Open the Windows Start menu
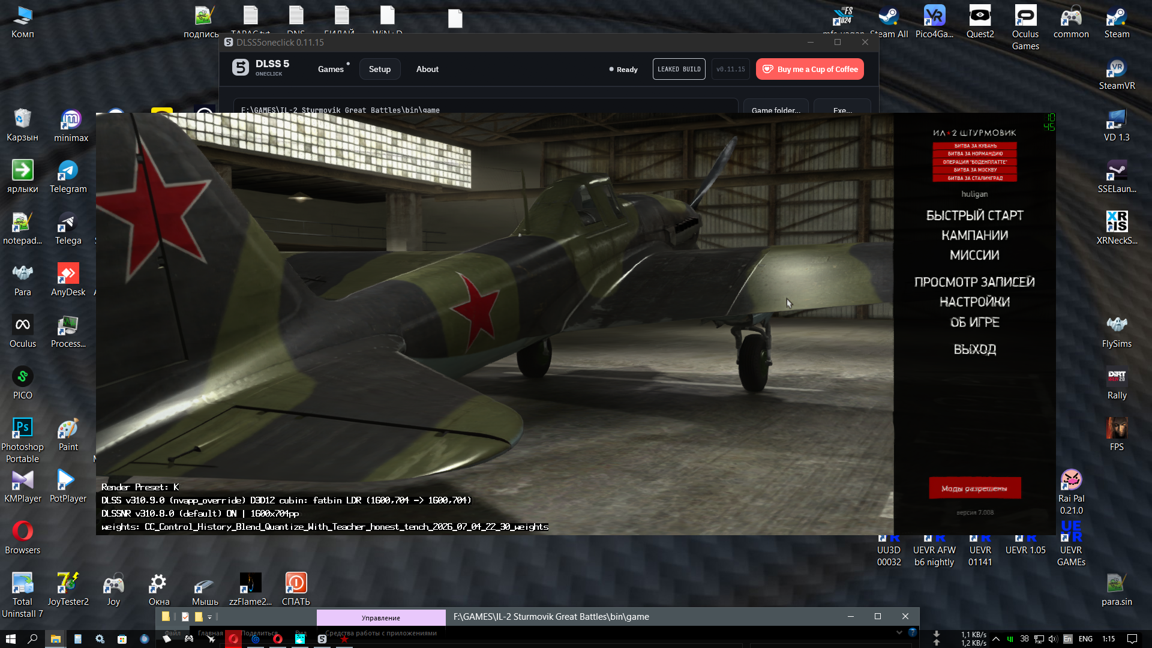The height and width of the screenshot is (648, 1152). [10, 639]
